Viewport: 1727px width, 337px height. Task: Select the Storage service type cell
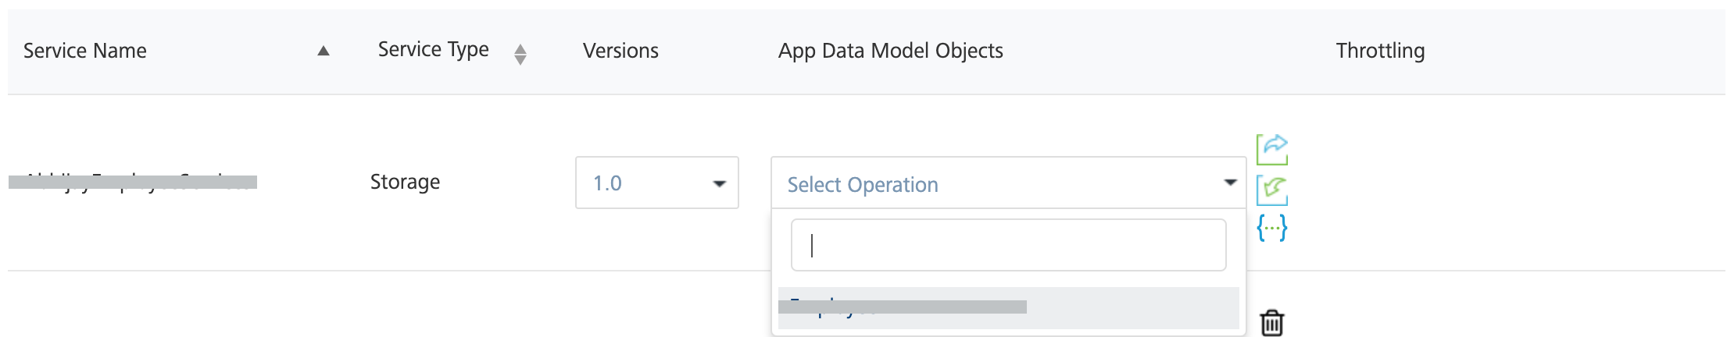tap(405, 183)
